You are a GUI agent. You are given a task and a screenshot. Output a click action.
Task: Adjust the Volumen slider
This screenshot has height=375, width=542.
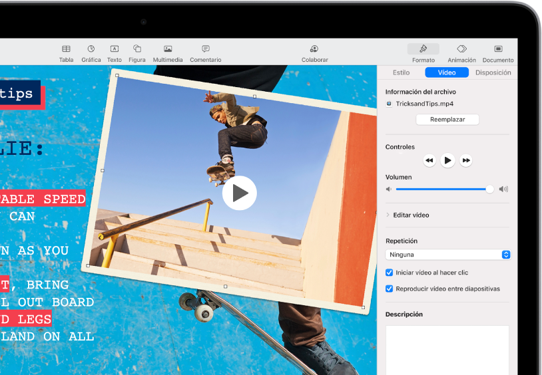pos(489,189)
